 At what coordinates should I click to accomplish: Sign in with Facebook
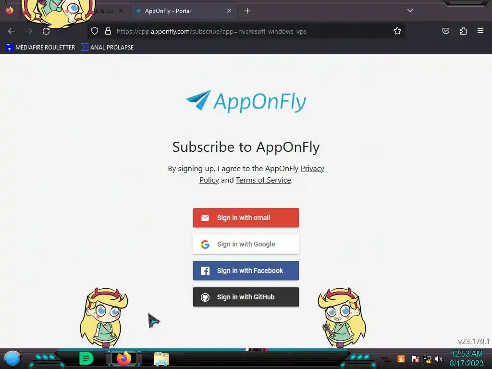point(246,271)
